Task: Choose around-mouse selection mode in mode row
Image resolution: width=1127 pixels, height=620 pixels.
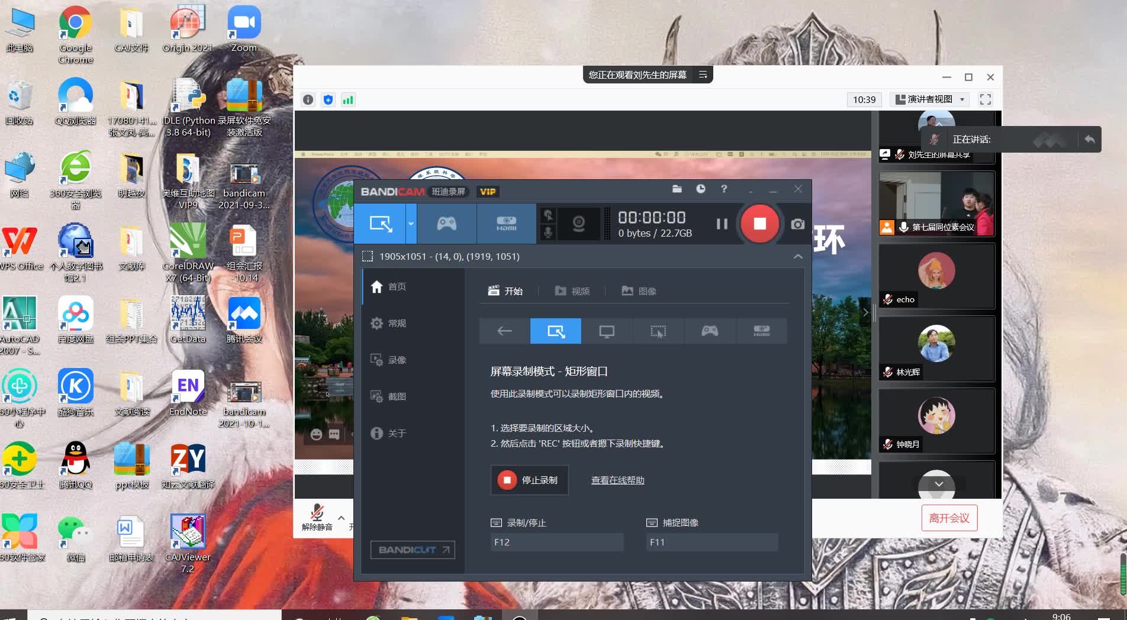Action: pos(658,331)
